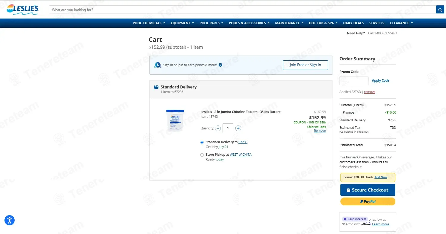The width and height of the screenshot is (446, 234).
Task: Click the Affirm logo
Action: pos(366,224)
